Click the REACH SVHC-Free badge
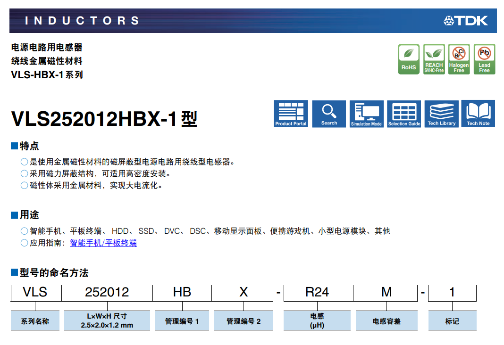This screenshot has width=504, height=345. point(434,59)
